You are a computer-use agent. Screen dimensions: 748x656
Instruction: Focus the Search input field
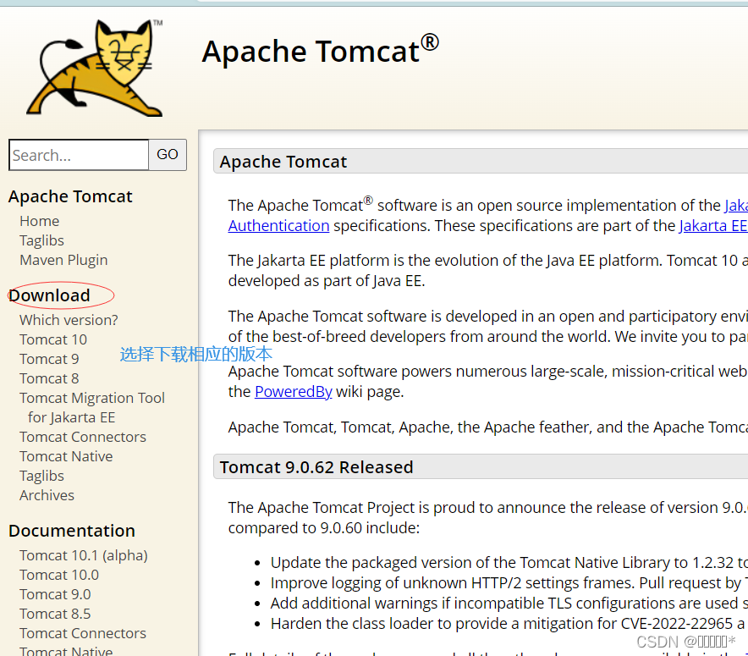point(79,155)
